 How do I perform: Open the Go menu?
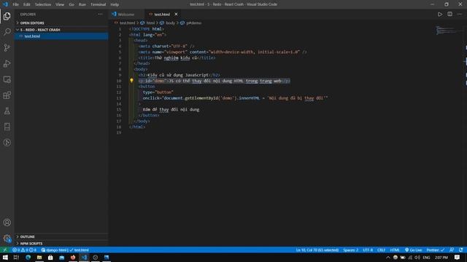pos(72,4)
